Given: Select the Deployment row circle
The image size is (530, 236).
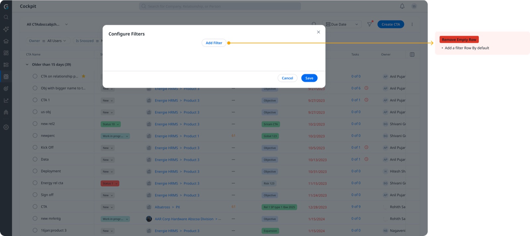Looking at the screenshot, I should [35, 171].
